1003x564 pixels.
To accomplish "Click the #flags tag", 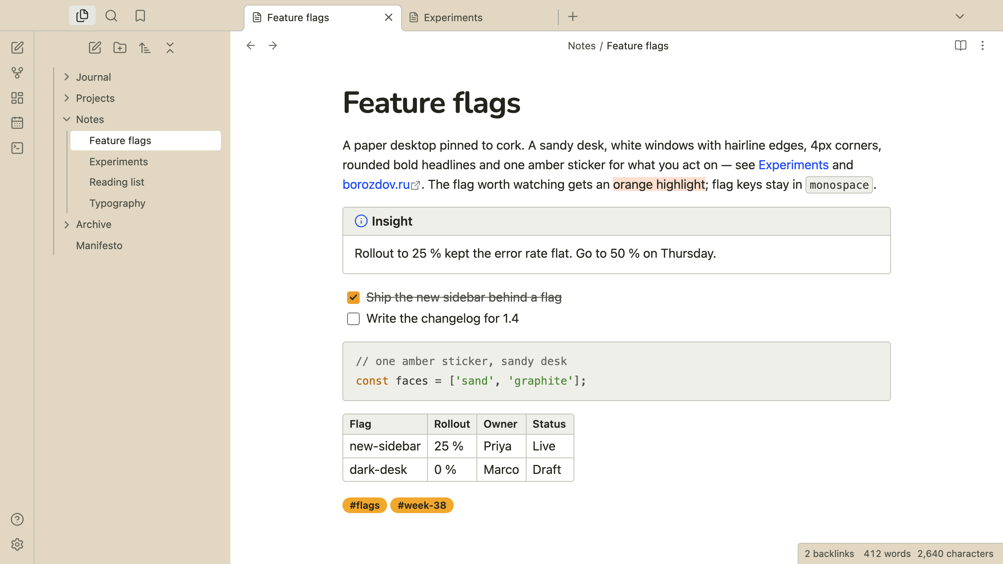I will click(x=364, y=505).
